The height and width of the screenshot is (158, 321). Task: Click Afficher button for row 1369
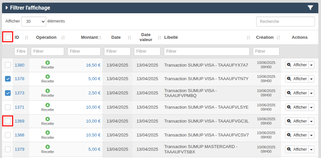pos(297,121)
